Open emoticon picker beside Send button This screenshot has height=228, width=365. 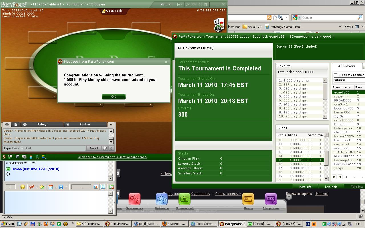pyautogui.click(x=105, y=148)
